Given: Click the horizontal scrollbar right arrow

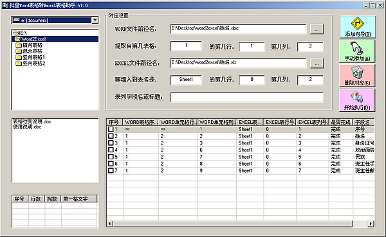Looking at the screenshot, I should pyautogui.click(x=371, y=224).
